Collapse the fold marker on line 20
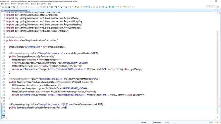This screenshot has width=221, height=124. pos(6,53)
